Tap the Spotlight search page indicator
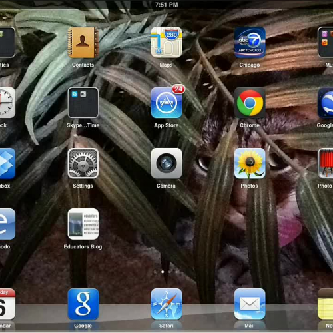The height and width of the screenshot is (333, 333). 155,272
